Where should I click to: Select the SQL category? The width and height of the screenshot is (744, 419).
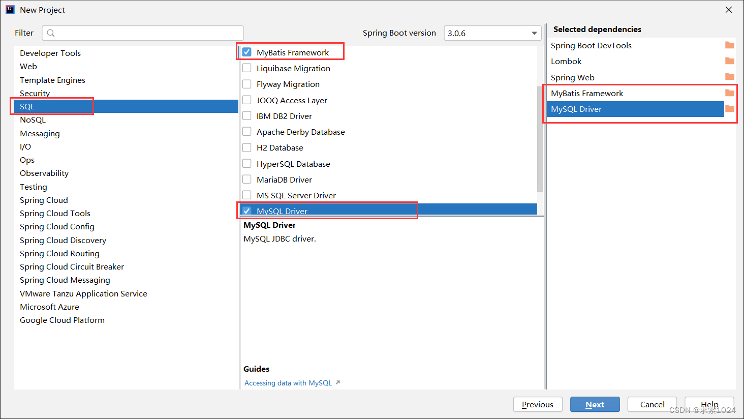coord(126,106)
